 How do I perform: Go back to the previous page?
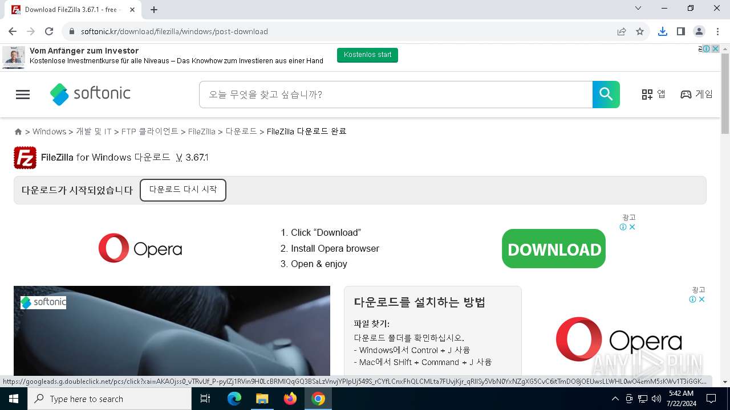13,31
